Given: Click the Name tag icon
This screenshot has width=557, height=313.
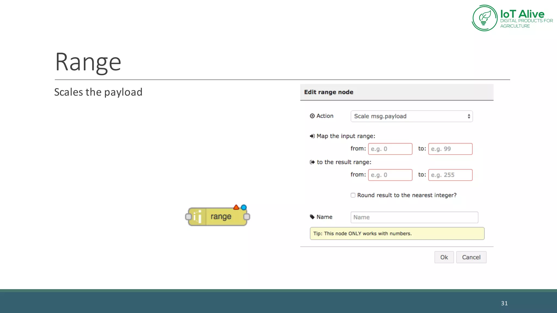Looking at the screenshot, I should point(312,217).
